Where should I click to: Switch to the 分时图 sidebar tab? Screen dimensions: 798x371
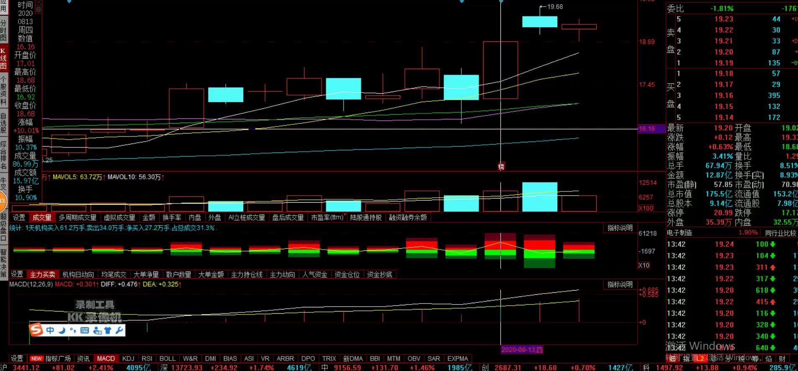click(x=3, y=31)
